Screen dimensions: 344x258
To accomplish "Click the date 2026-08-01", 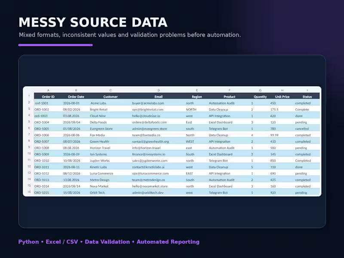I will click(71, 103).
